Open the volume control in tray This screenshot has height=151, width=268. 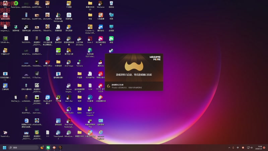[252, 148]
